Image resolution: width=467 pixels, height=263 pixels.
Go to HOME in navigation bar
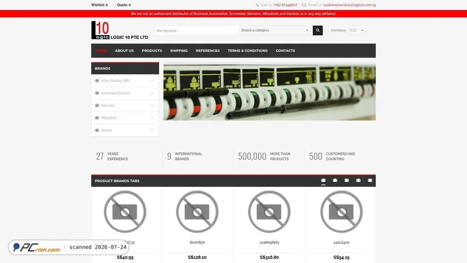click(x=101, y=51)
